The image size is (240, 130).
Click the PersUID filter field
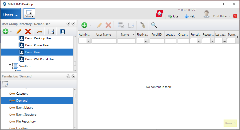coord(157,41)
